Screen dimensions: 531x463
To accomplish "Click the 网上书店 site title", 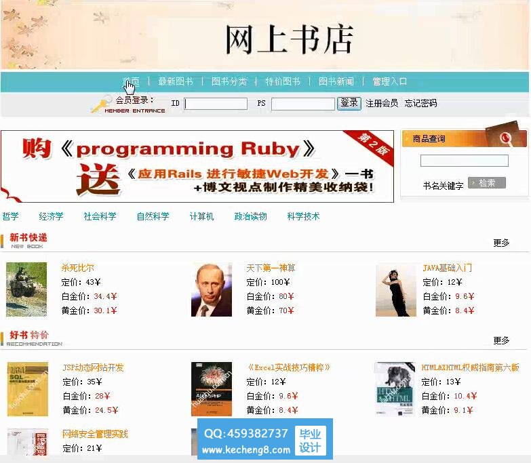I will click(x=289, y=39).
